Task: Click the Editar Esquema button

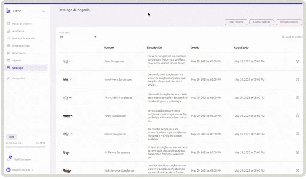Action: pyautogui.click(x=236, y=22)
